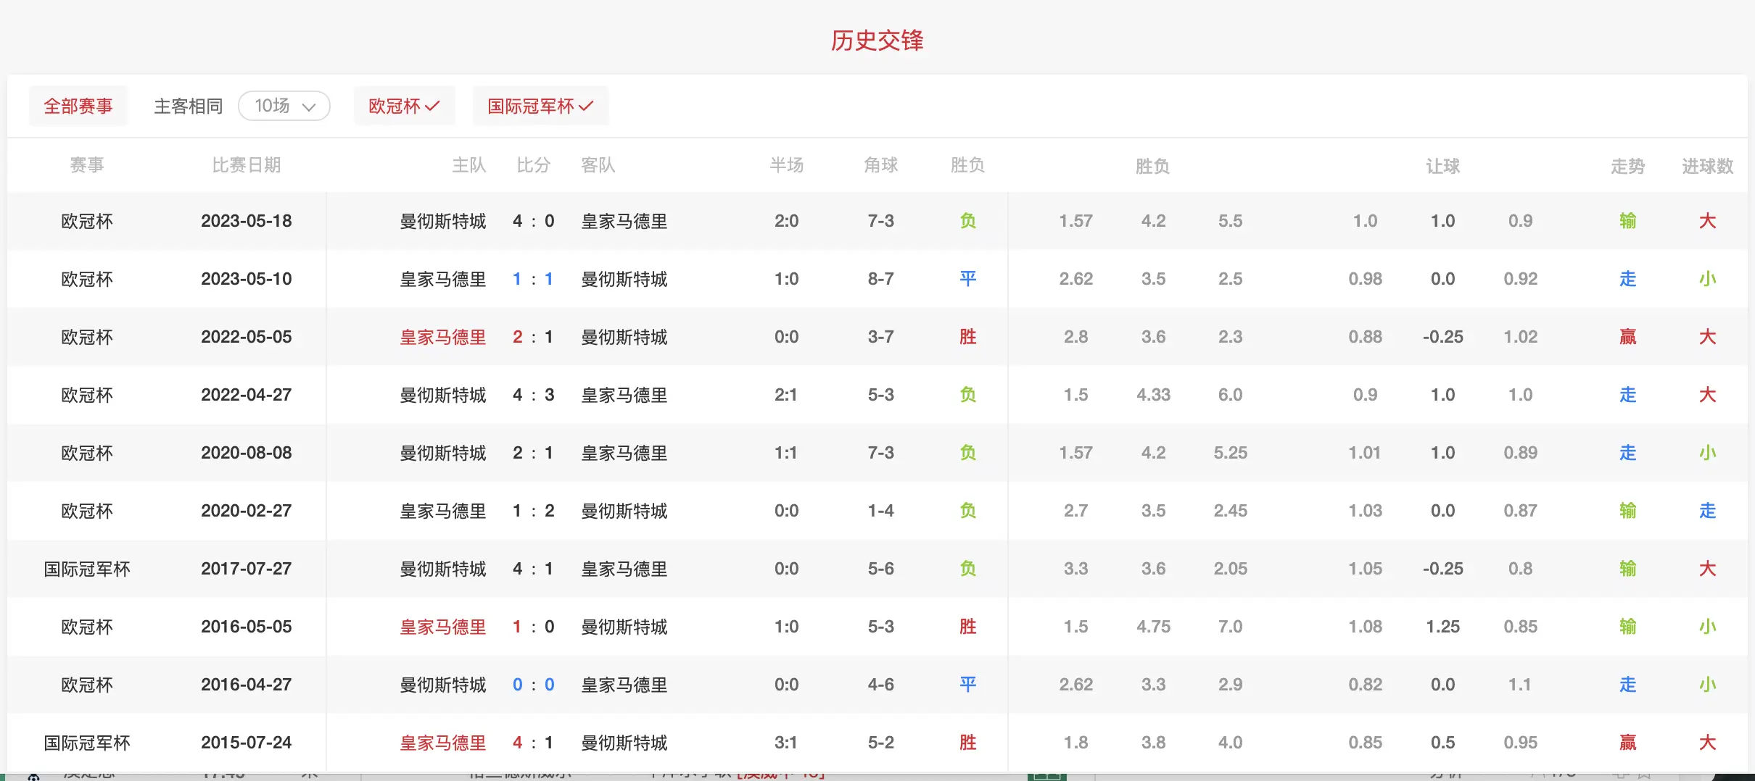Click odds value 4.75
The height and width of the screenshot is (781, 1755).
pos(1154,627)
